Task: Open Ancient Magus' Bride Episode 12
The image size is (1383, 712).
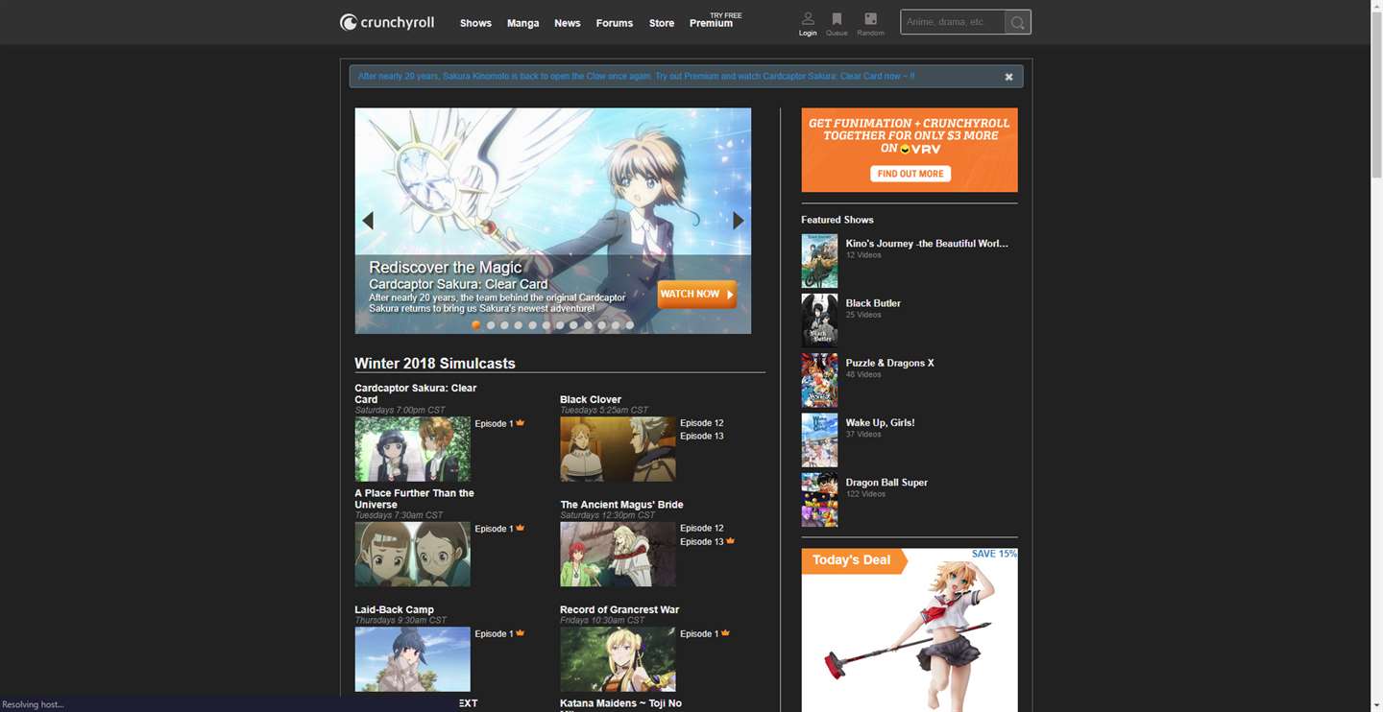Action: pyautogui.click(x=702, y=528)
